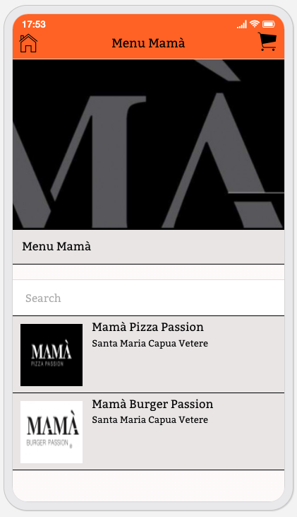Viewport: 297px width, 517px height.
Task: Click the blank area below the restaurant list
Action: point(148,485)
